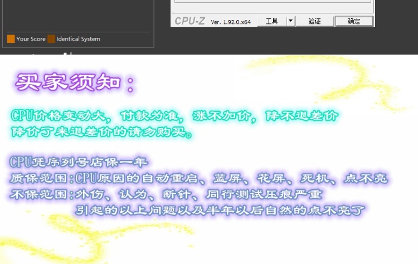This screenshot has width=418, height=264.
Task: Click the 'Identical System' legend label
Action: (x=79, y=39)
